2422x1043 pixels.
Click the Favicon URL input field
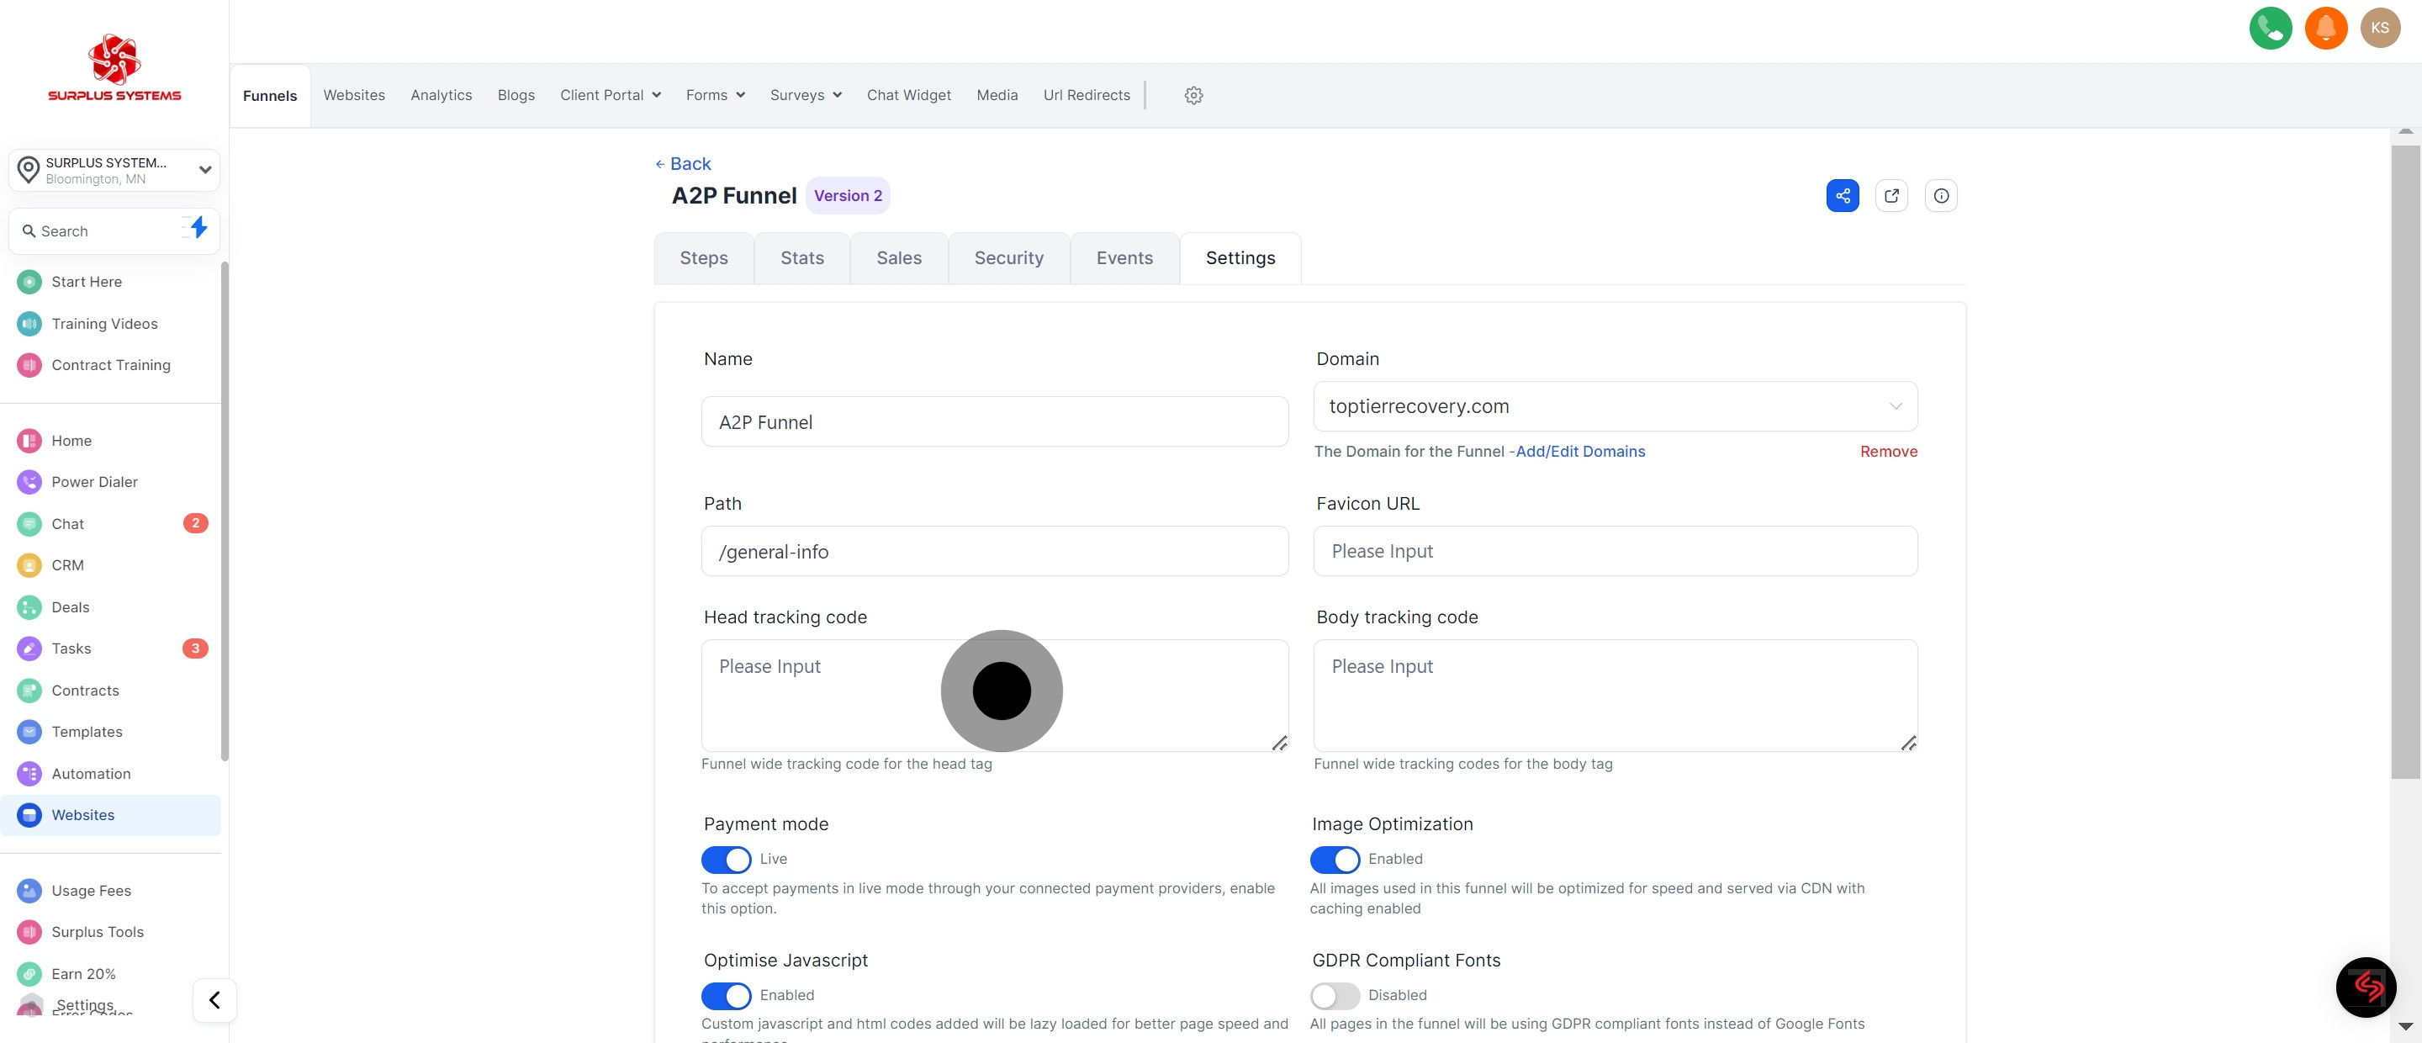pyautogui.click(x=1615, y=551)
